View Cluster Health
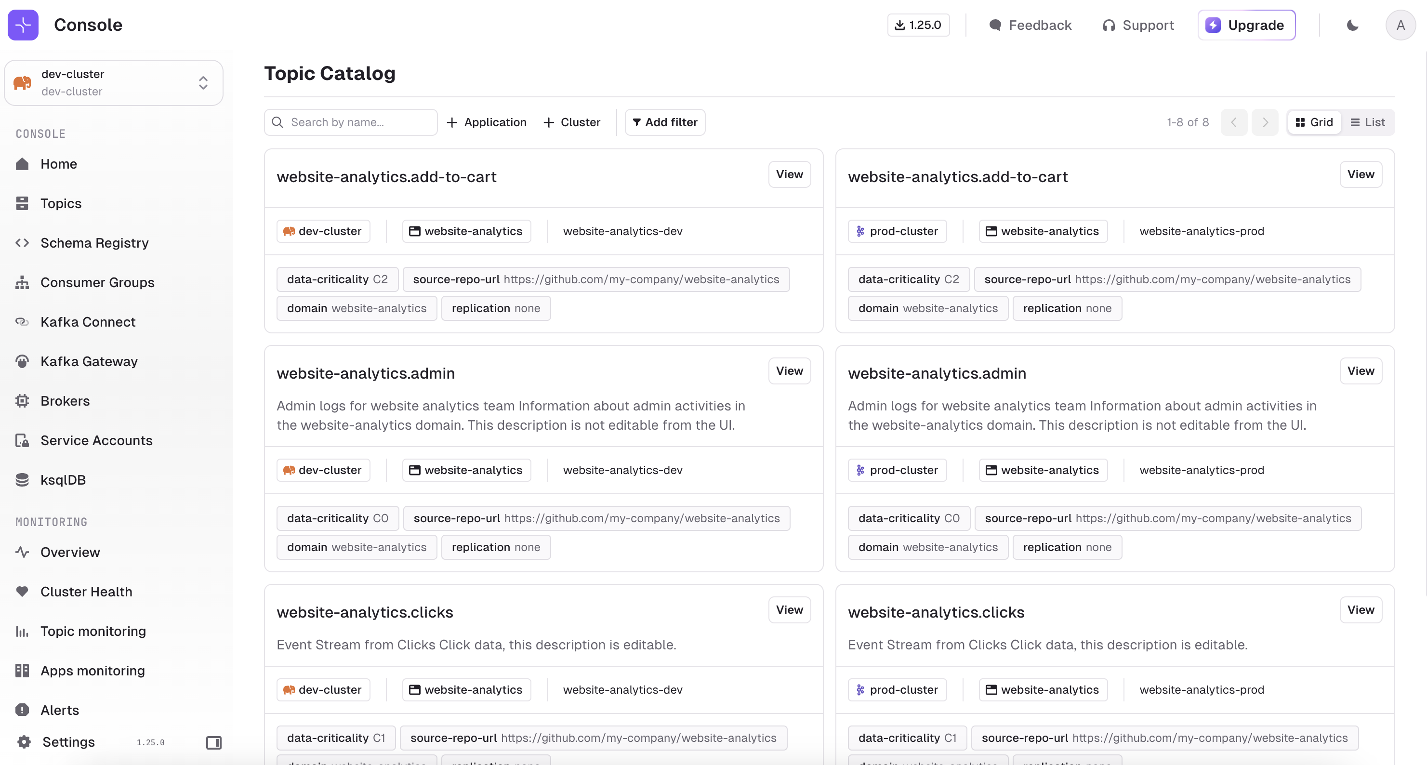1427x765 pixels. [x=86, y=592]
